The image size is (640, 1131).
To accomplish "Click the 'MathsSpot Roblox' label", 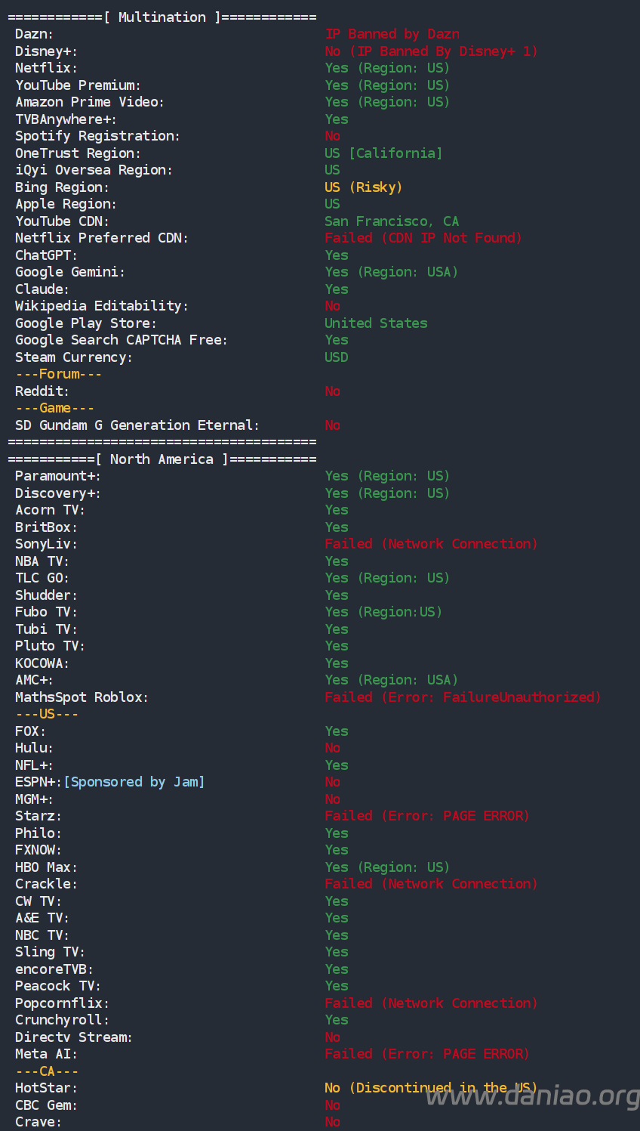I will (82, 697).
